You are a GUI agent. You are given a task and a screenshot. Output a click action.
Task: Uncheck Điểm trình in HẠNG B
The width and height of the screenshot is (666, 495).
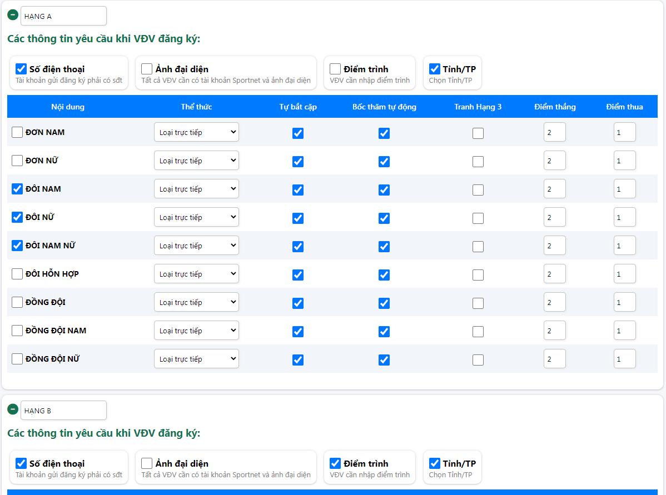(x=335, y=463)
